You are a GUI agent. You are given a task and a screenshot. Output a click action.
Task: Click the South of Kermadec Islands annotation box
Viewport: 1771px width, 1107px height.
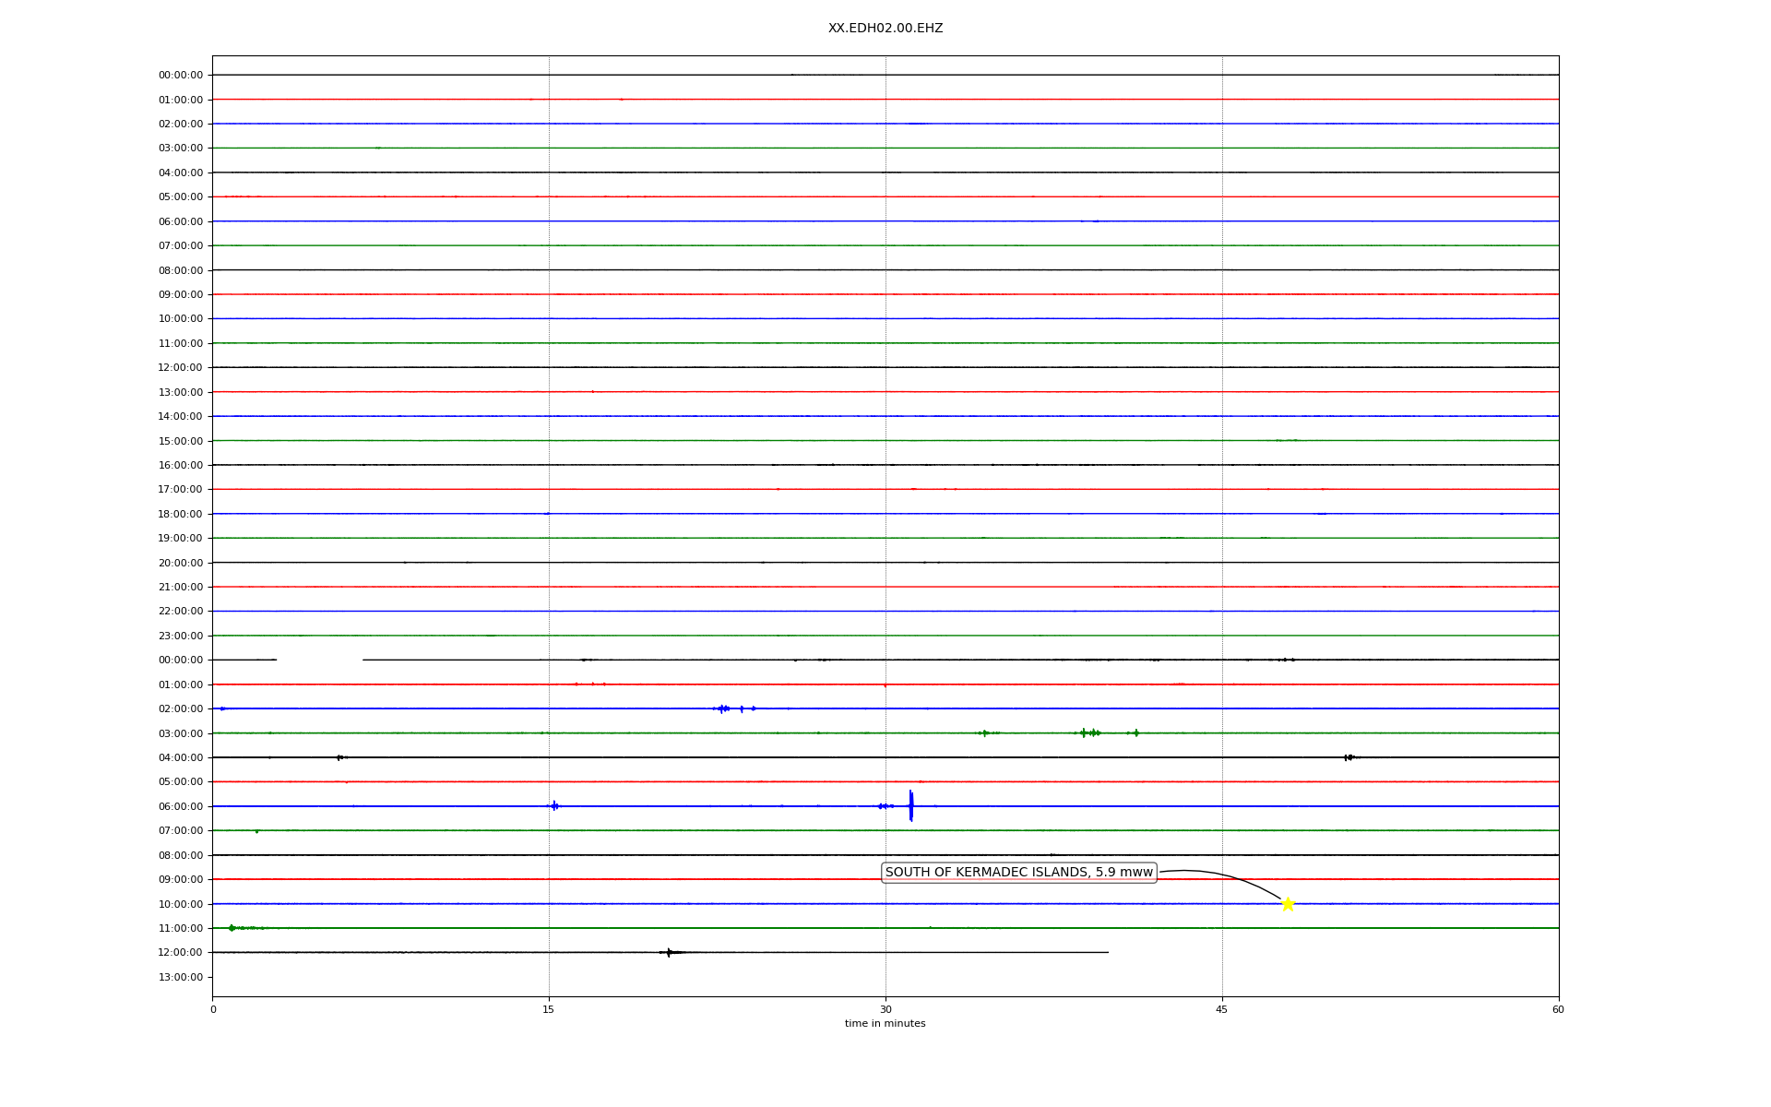tap(1018, 873)
